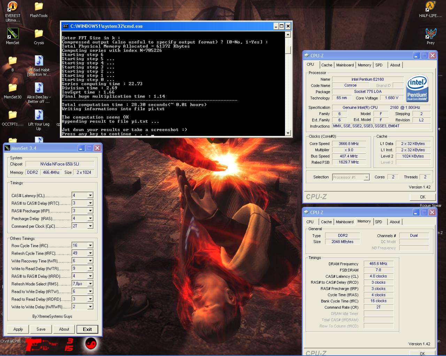Expand the Refresh Mode Select (RMS) dropdown
Screen dimensions: 446x356
click(x=90, y=284)
